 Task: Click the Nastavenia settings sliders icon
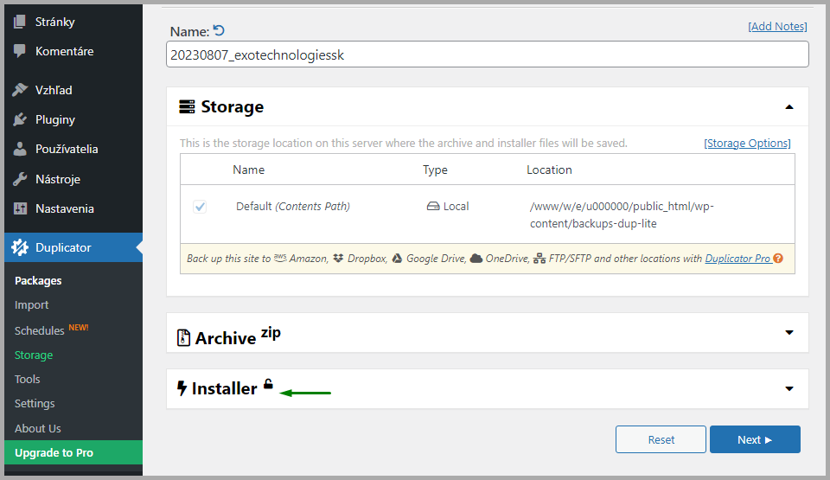coord(20,208)
